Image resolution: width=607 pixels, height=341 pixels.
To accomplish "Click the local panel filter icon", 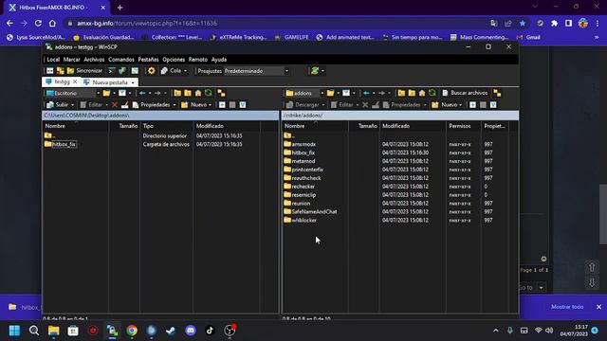I will [x=122, y=93].
